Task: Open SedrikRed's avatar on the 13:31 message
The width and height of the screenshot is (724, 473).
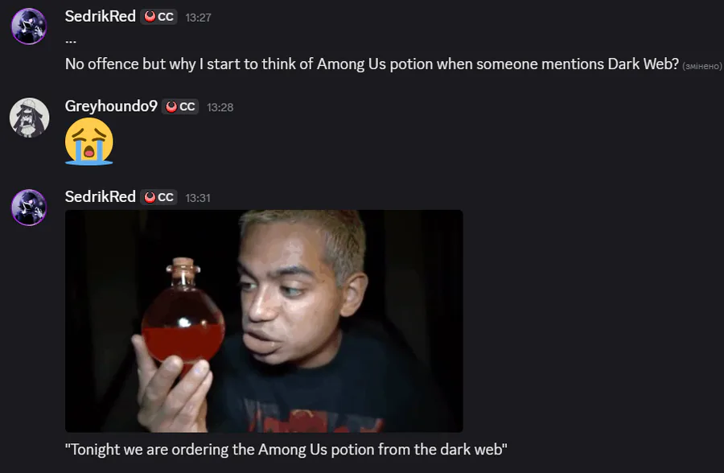Action: tap(29, 208)
